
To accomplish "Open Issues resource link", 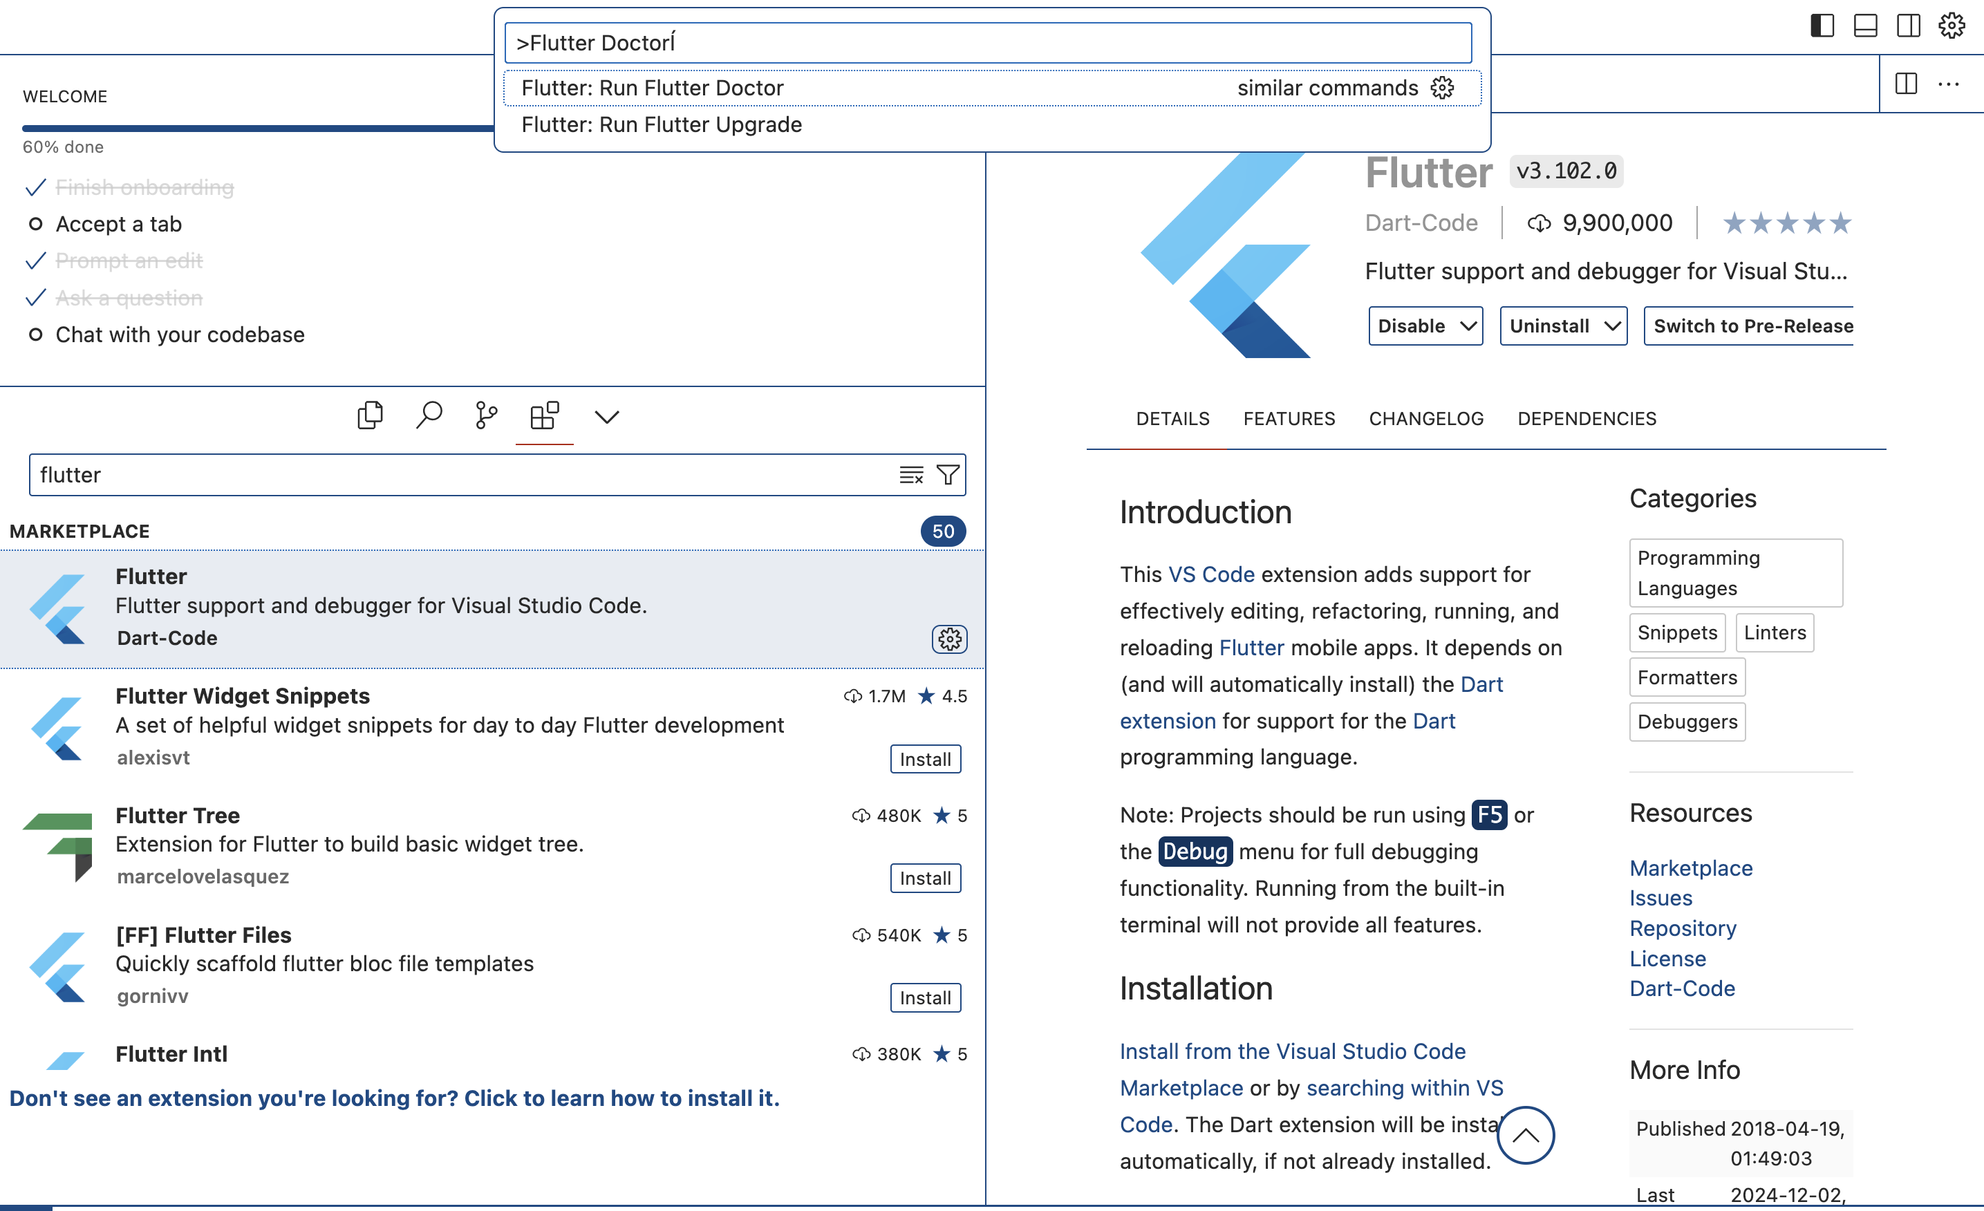I will (x=1661, y=899).
